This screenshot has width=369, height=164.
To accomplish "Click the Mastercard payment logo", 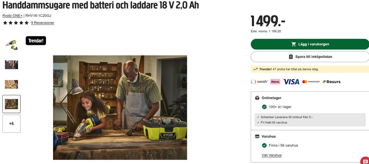I will tap(311, 82).
